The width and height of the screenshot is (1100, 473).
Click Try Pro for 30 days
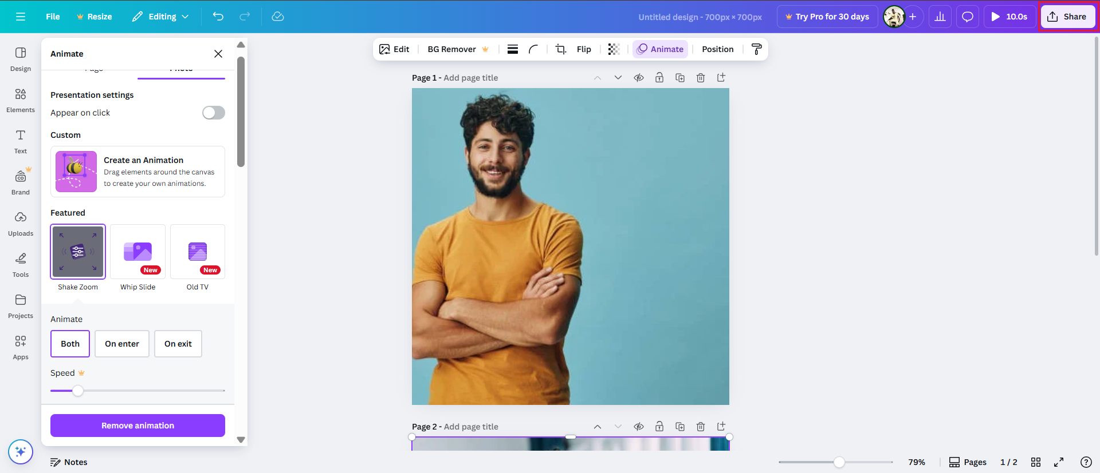[827, 17]
